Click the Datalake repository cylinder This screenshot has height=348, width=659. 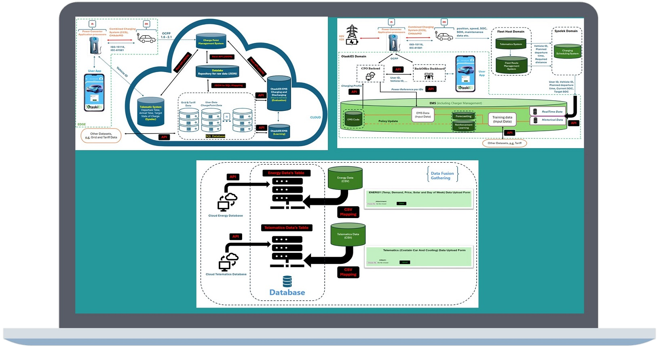(218, 72)
